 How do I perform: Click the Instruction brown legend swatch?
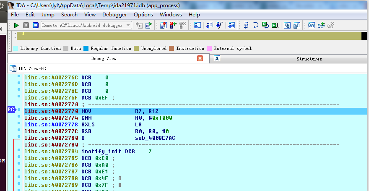tap(172, 48)
